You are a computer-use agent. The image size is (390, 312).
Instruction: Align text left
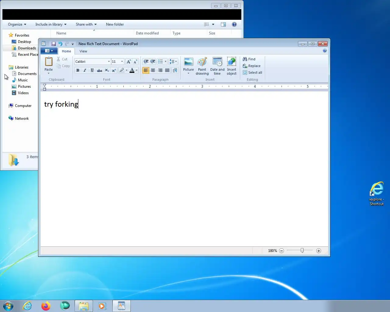point(146,70)
